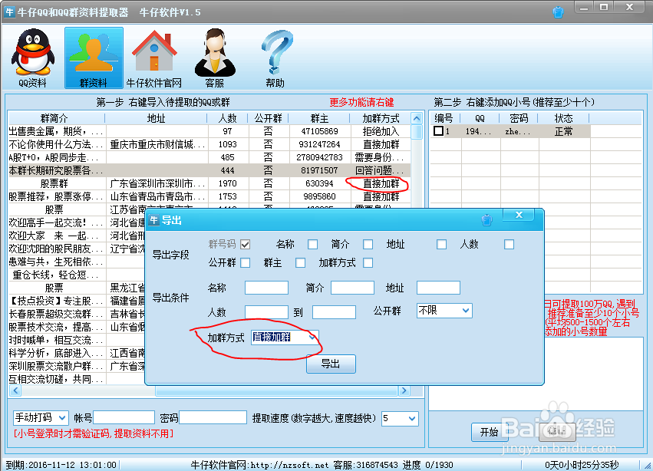Screen dimensions: 653x471
Task: Sort by 公开群 column header
Action: [x=269, y=118]
